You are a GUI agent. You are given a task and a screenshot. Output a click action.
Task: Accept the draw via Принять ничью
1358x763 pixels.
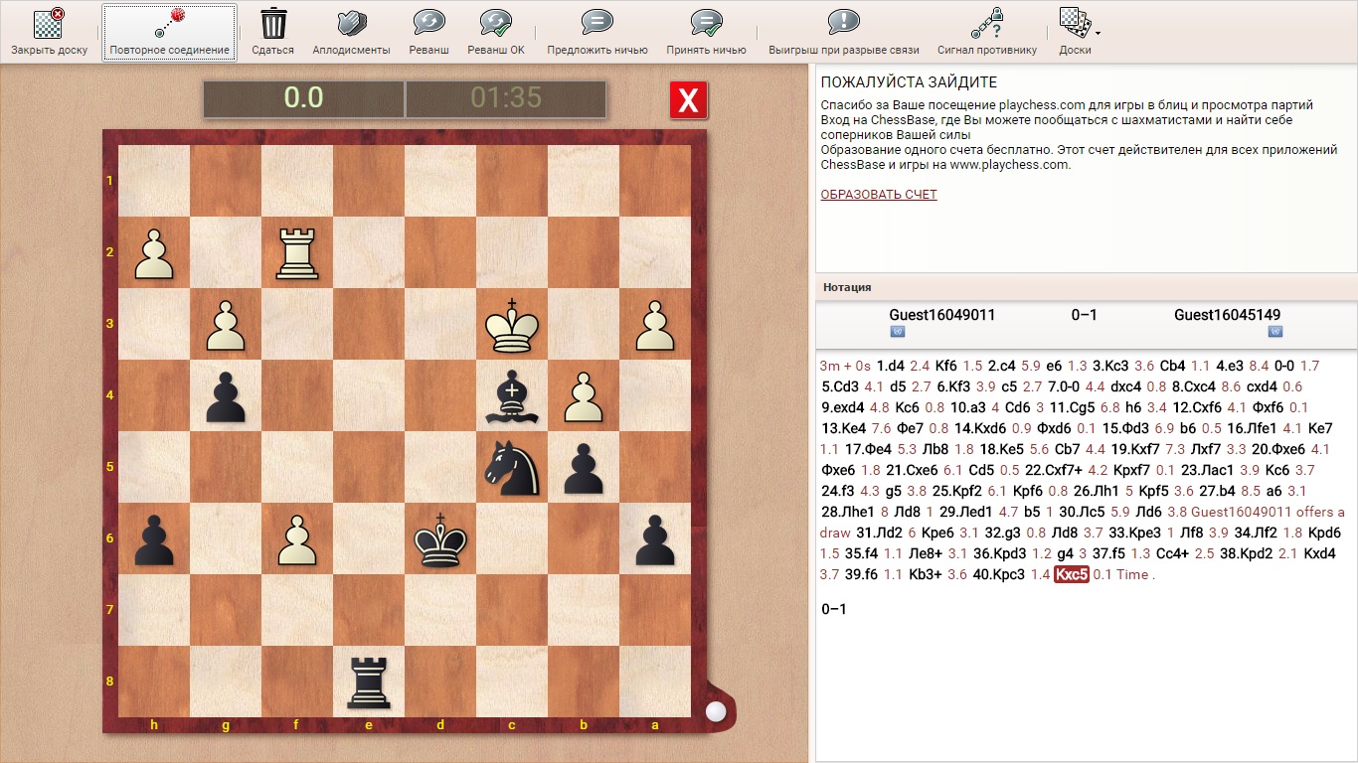706,23
